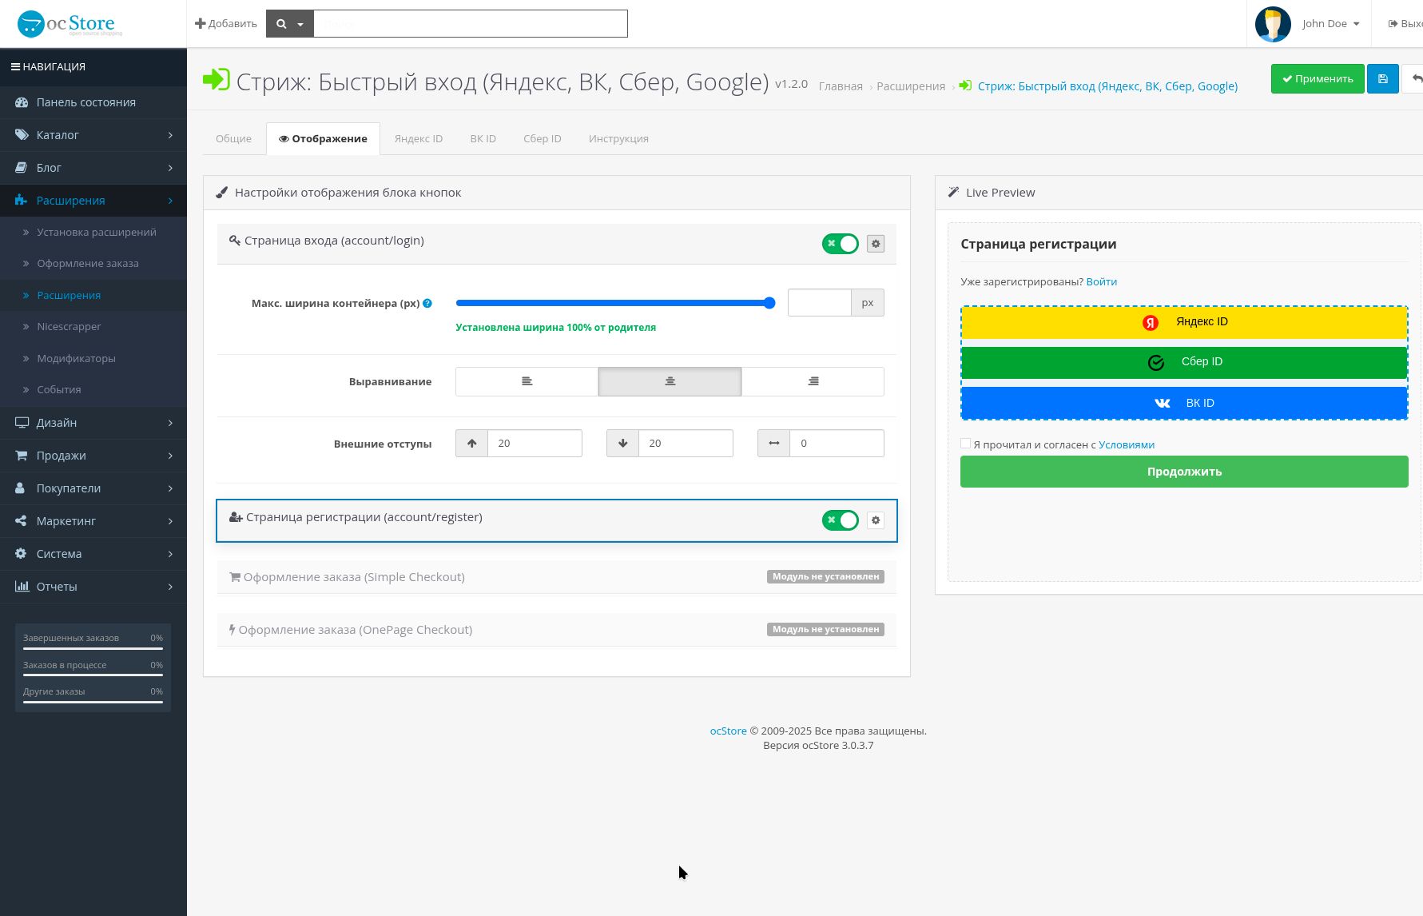
Task: Toggle the registration page switch
Action: coord(840,520)
